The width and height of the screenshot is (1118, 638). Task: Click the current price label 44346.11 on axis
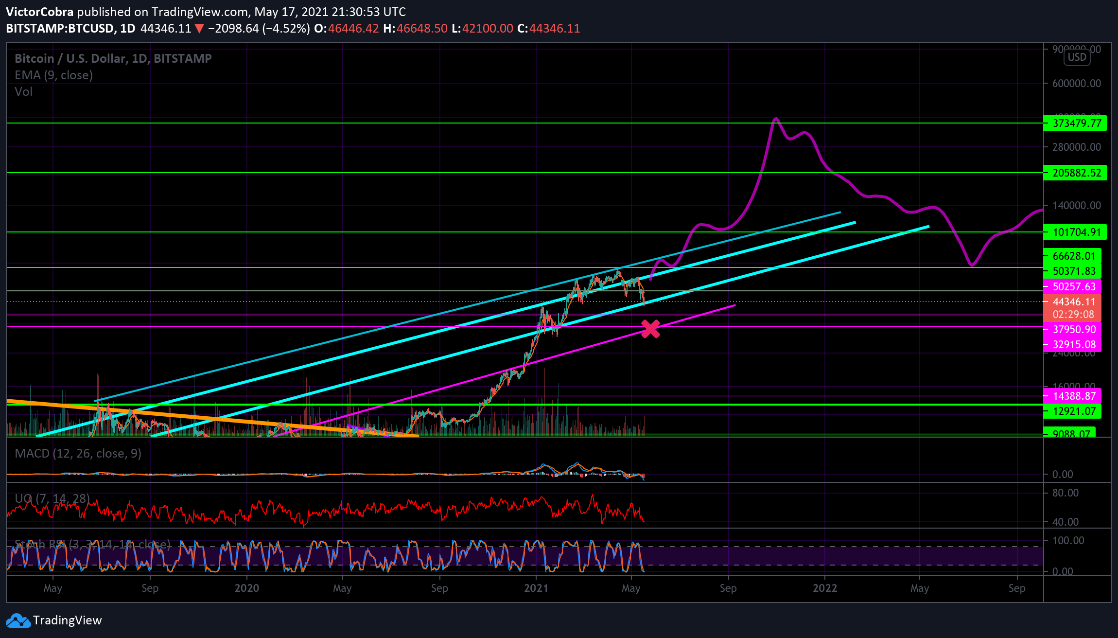point(1073,301)
